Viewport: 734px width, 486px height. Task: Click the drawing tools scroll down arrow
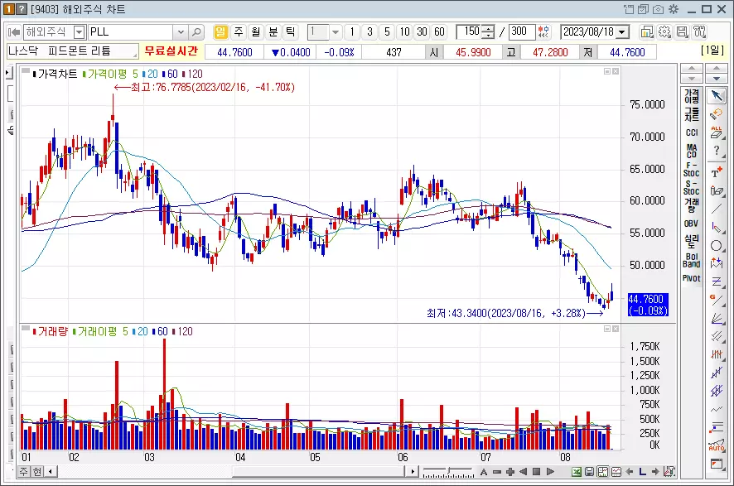coord(717,78)
